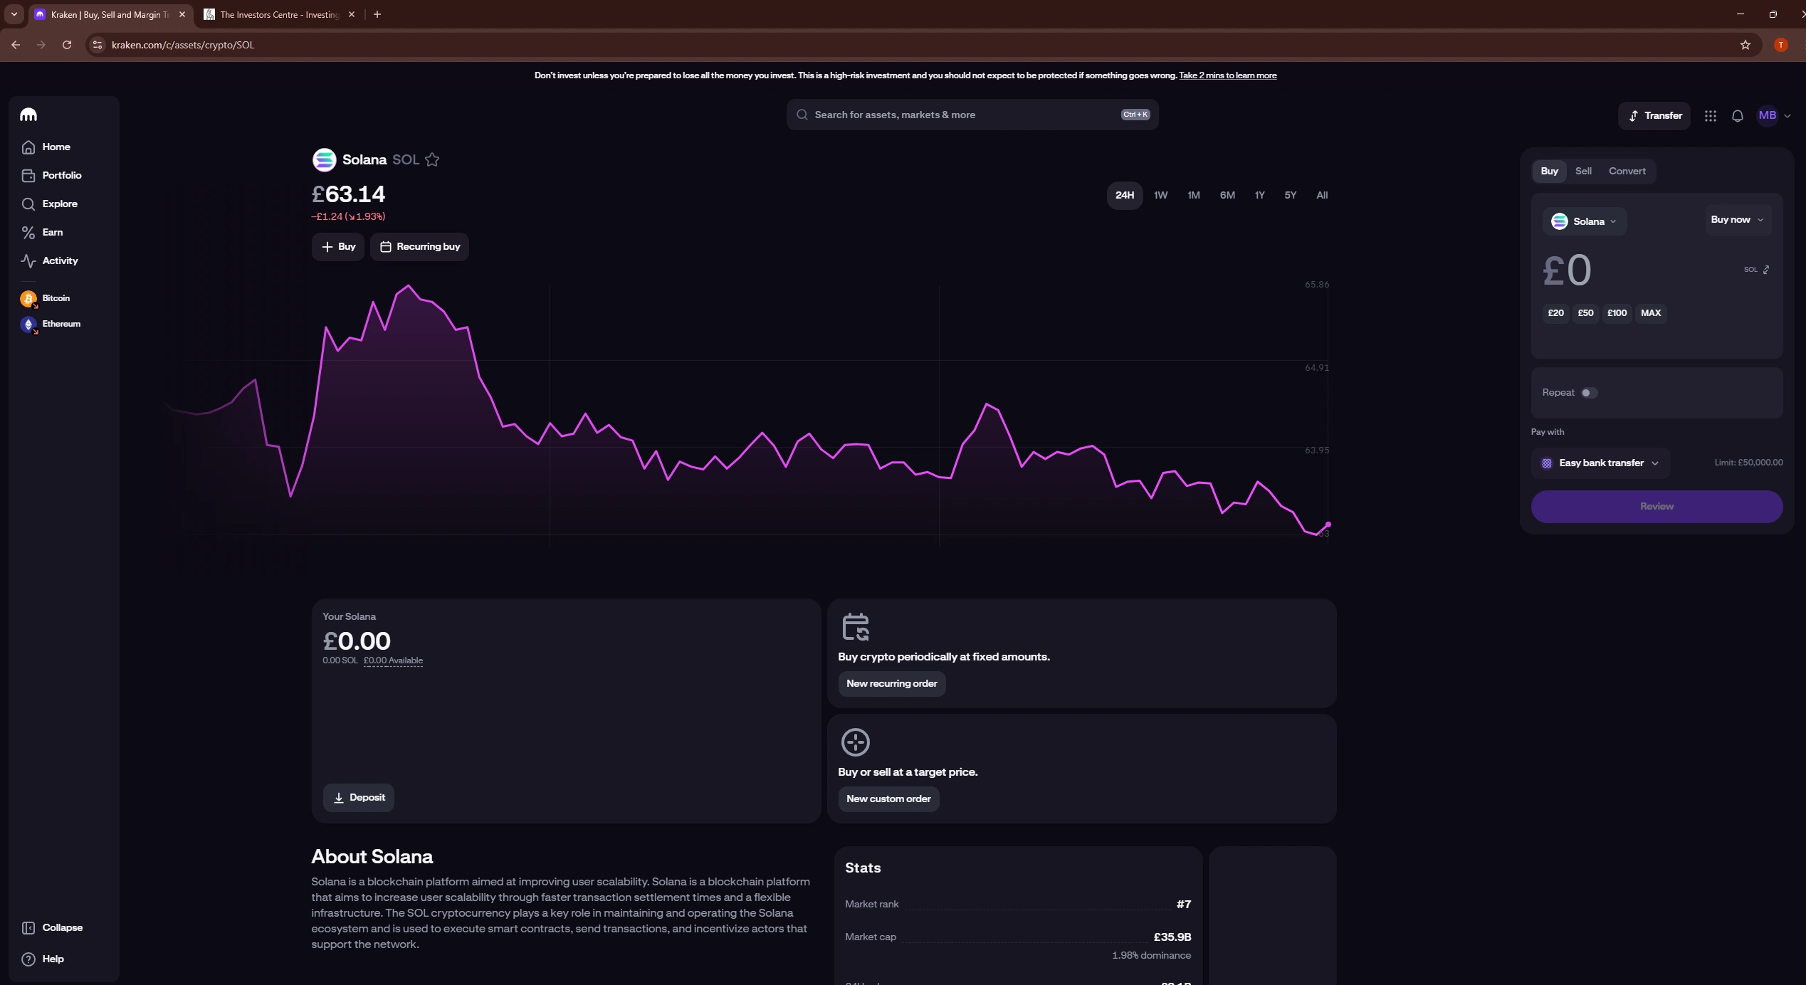Viewport: 1806px width, 985px height.
Task: Click the target price crosshair icon
Action: click(856, 742)
